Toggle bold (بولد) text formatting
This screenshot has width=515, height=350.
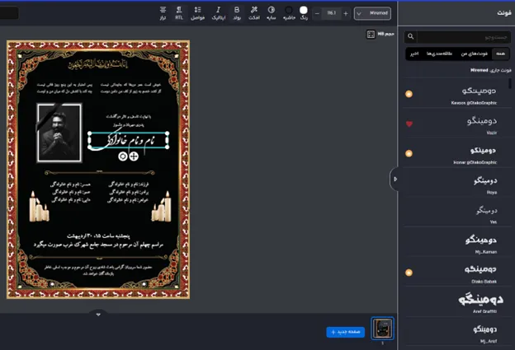click(236, 12)
